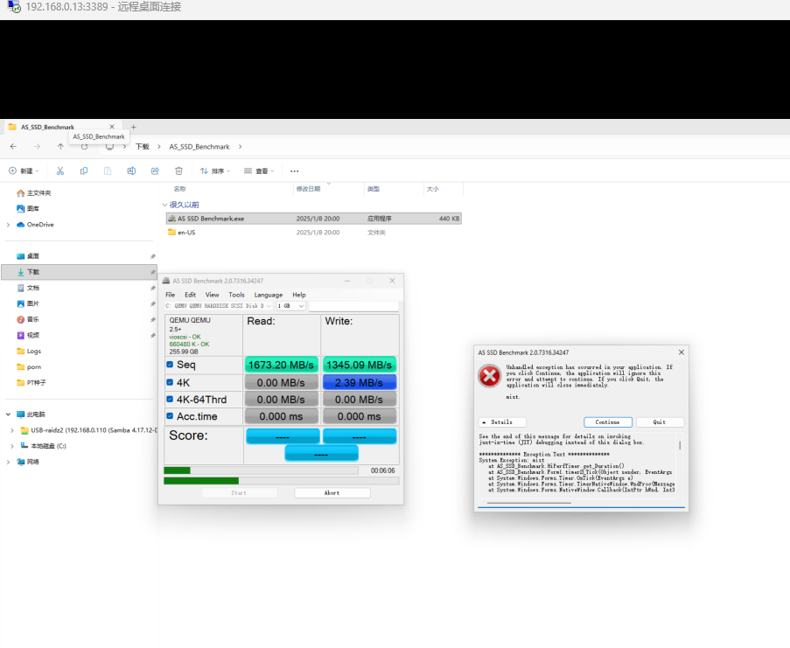
Task: Click the Share icon in Explorer toolbar
Action: pos(155,171)
